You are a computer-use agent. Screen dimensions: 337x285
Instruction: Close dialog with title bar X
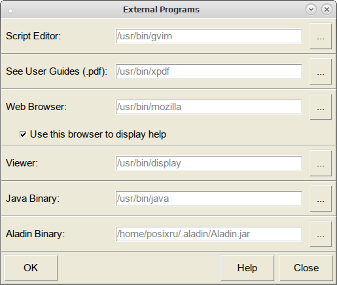(x=327, y=10)
